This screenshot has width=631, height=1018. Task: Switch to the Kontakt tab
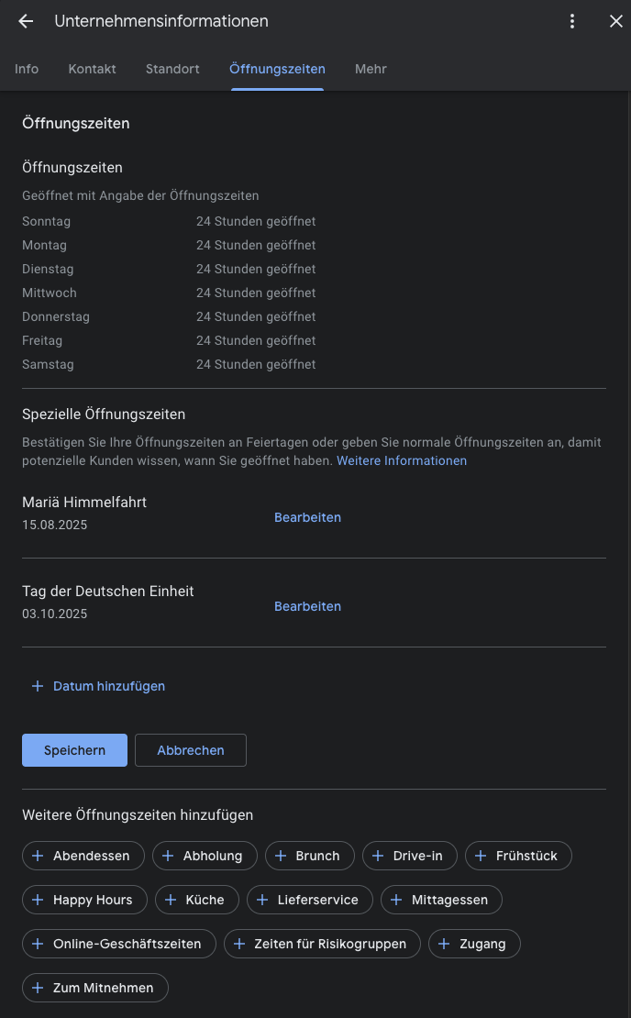pyautogui.click(x=93, y=69)
